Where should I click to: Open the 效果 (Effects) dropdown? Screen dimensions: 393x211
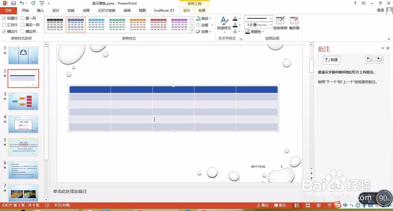204,31
